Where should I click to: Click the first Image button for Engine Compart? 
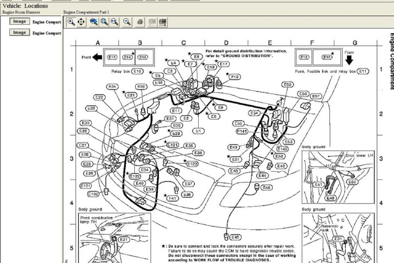pyautogui.click(x=19, y=22)
